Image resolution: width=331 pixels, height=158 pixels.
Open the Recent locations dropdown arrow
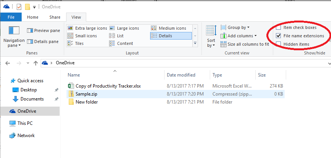28,63
